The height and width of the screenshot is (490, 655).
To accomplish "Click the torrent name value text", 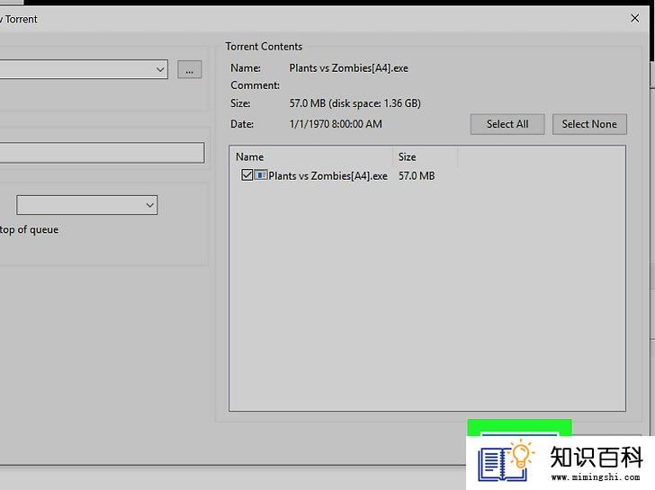I will tap(348, 68).
